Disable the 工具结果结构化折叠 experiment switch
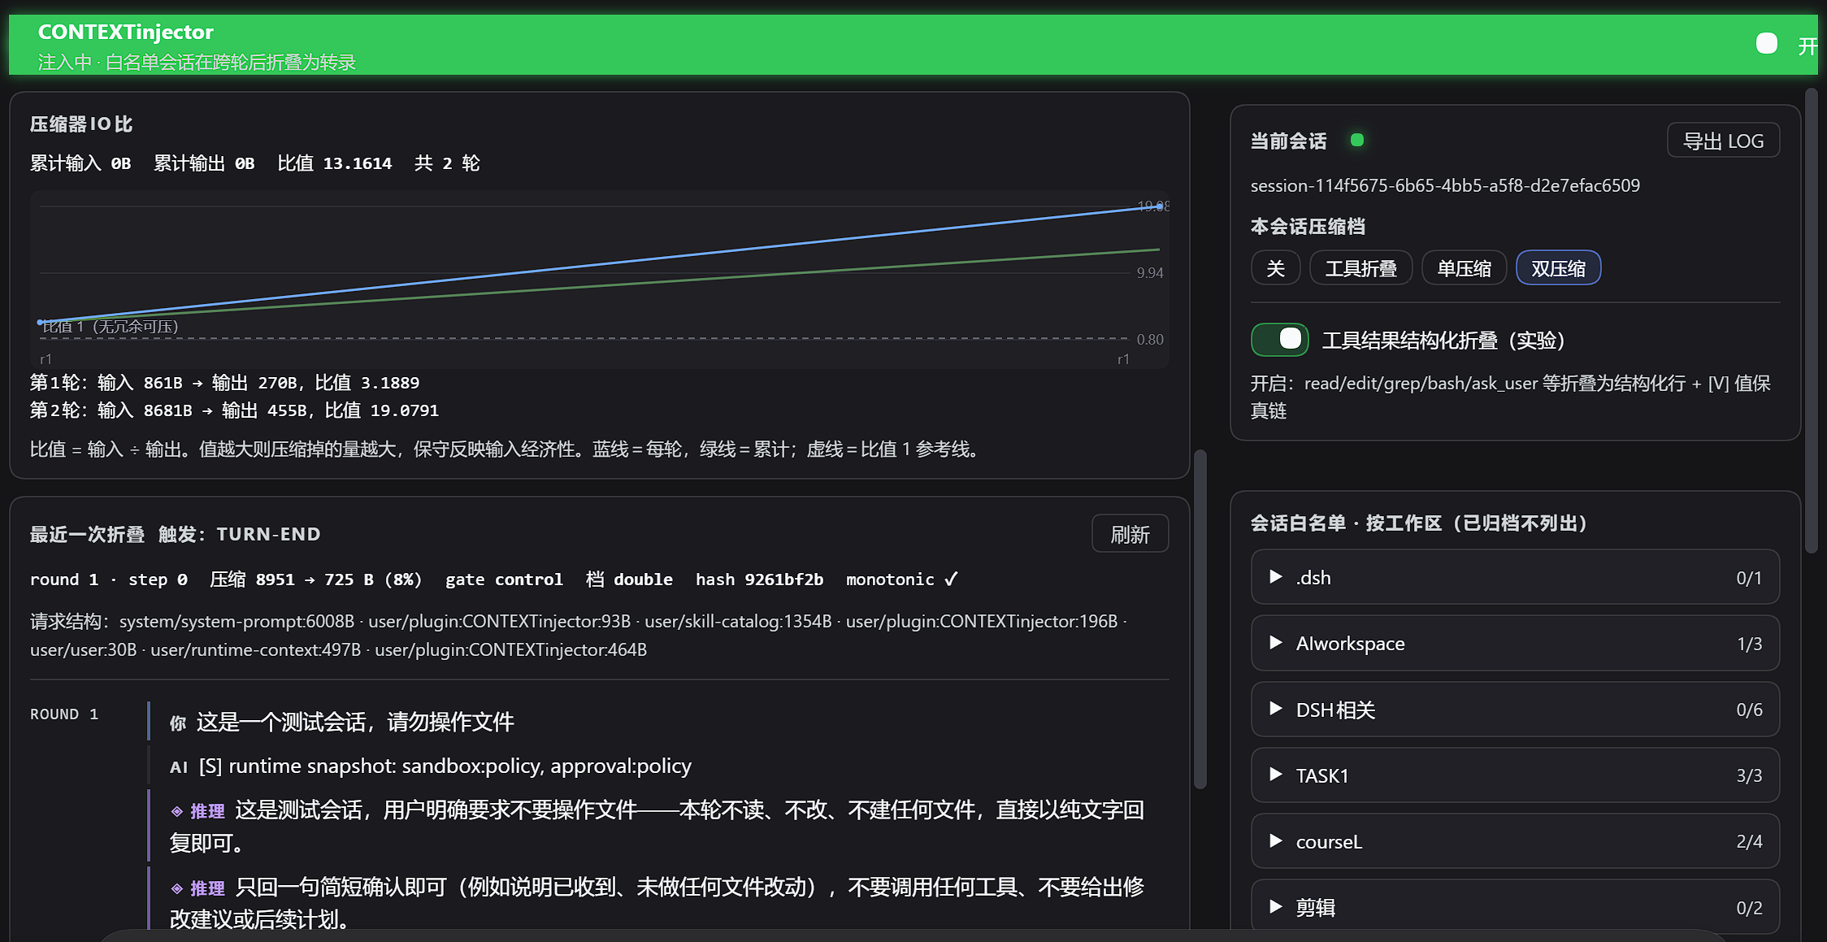 1280,340
